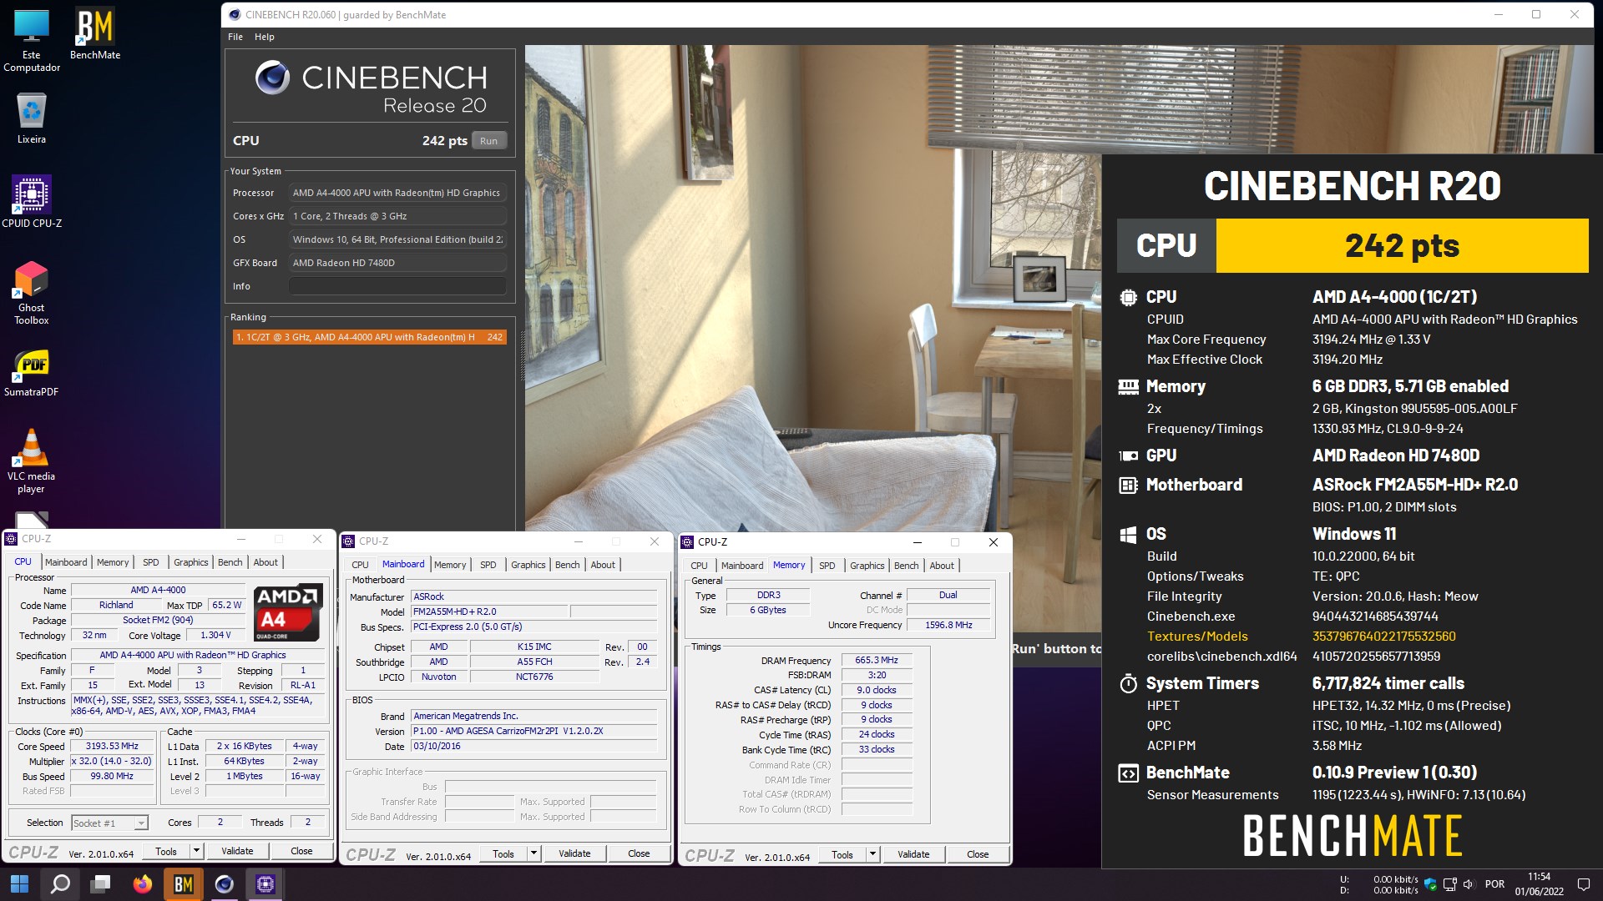1603x901 pixels.
Task: Open the Este Computador desktop icon
Action: click(x=32, y=40)
